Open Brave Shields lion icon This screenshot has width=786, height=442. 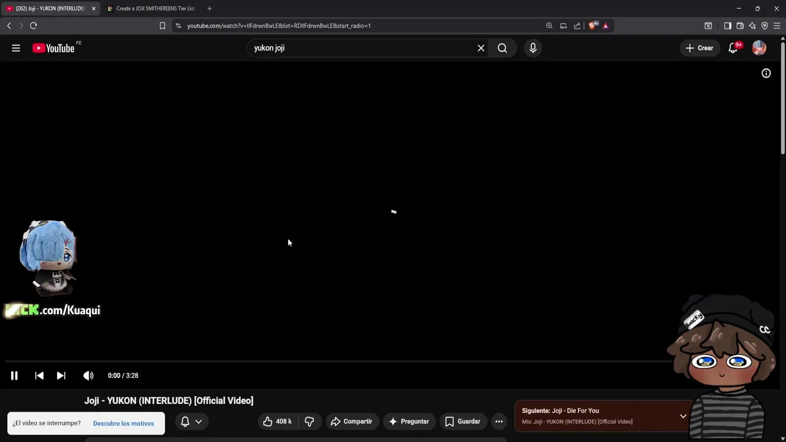[x=593, y=26]
